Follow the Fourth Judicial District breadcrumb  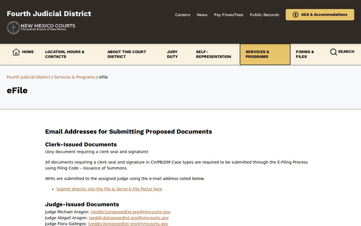[x=28, y=77]
